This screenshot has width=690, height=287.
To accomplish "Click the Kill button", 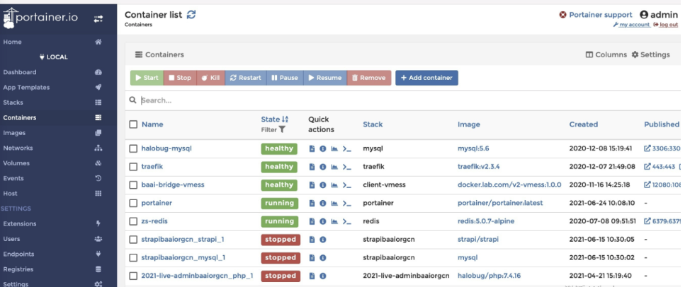I will [211, 78].
